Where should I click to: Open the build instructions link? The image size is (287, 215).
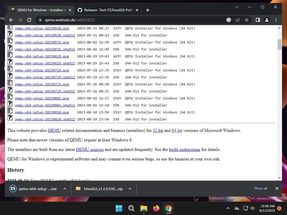click(x=184, y=149)
